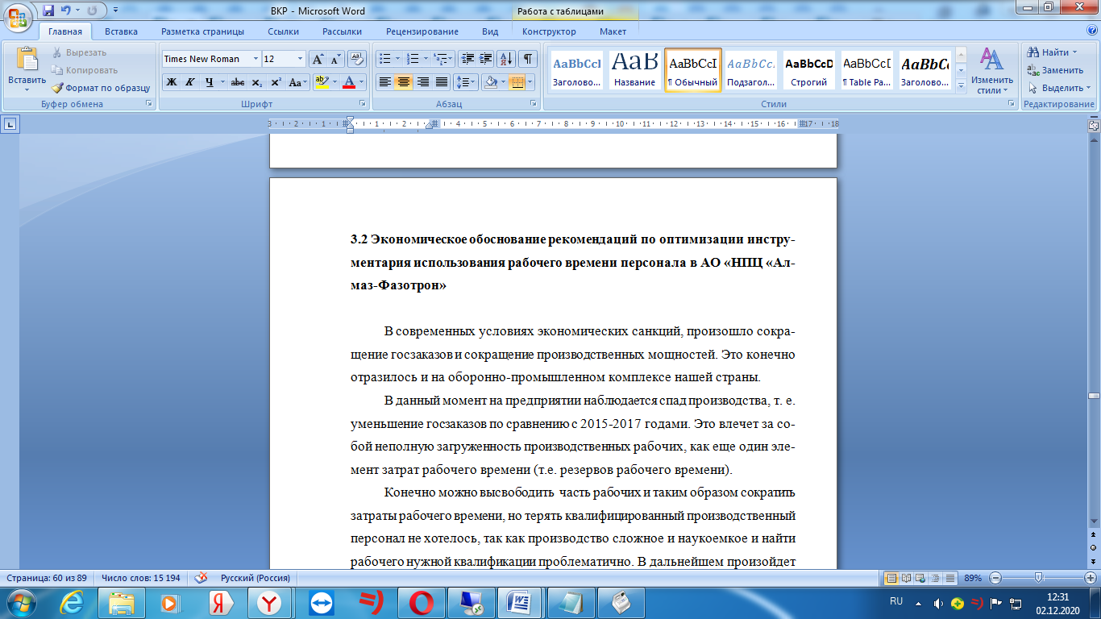Image resolution: width=1101 pixels, height=619 pixels.
Task: Switch to the Рецензирование (Review) tab
Action: (x=422, y=31)
